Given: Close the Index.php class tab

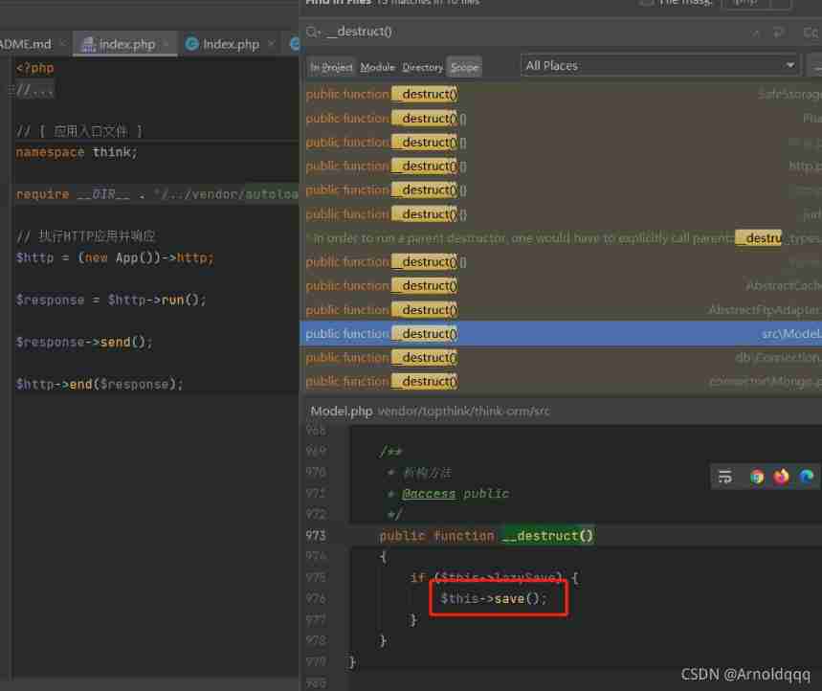Looking at the screenshot, I should (270, 44).
